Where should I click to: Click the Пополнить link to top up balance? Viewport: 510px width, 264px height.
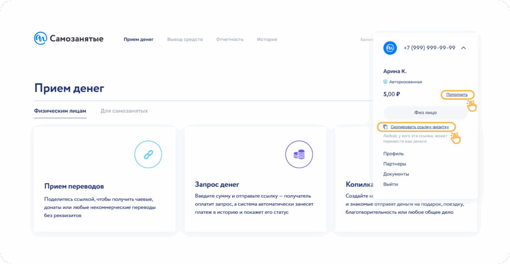tap(457, 95)
